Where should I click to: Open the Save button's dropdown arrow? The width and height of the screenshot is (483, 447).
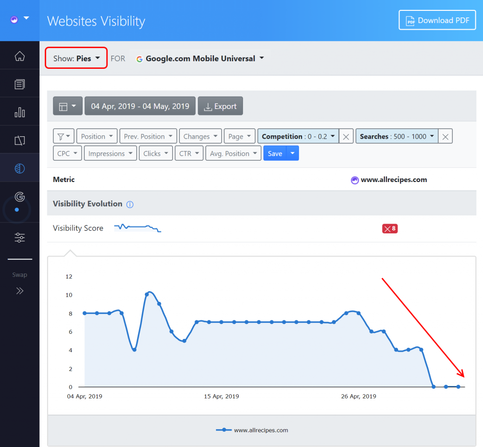click(292, 153)
